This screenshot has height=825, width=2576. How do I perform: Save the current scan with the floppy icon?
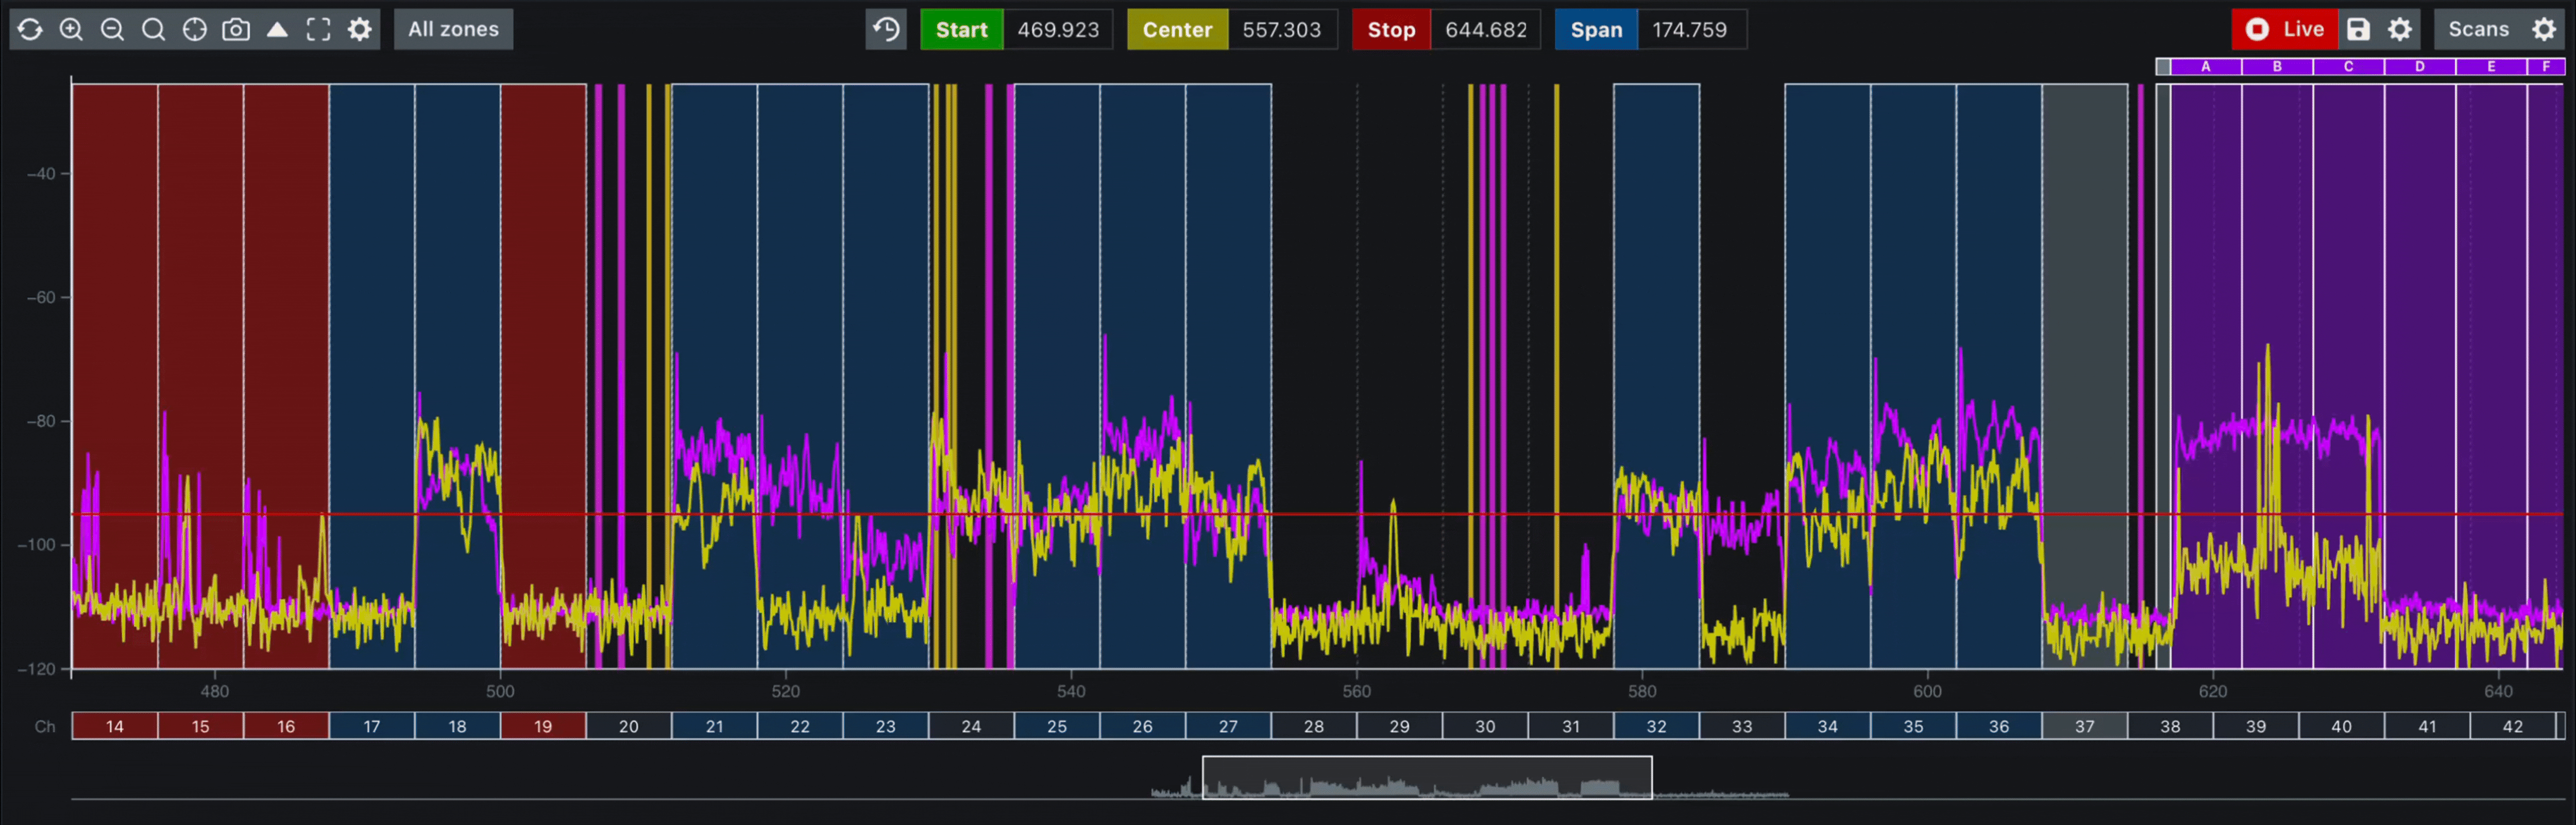(x=2358, y=29)
